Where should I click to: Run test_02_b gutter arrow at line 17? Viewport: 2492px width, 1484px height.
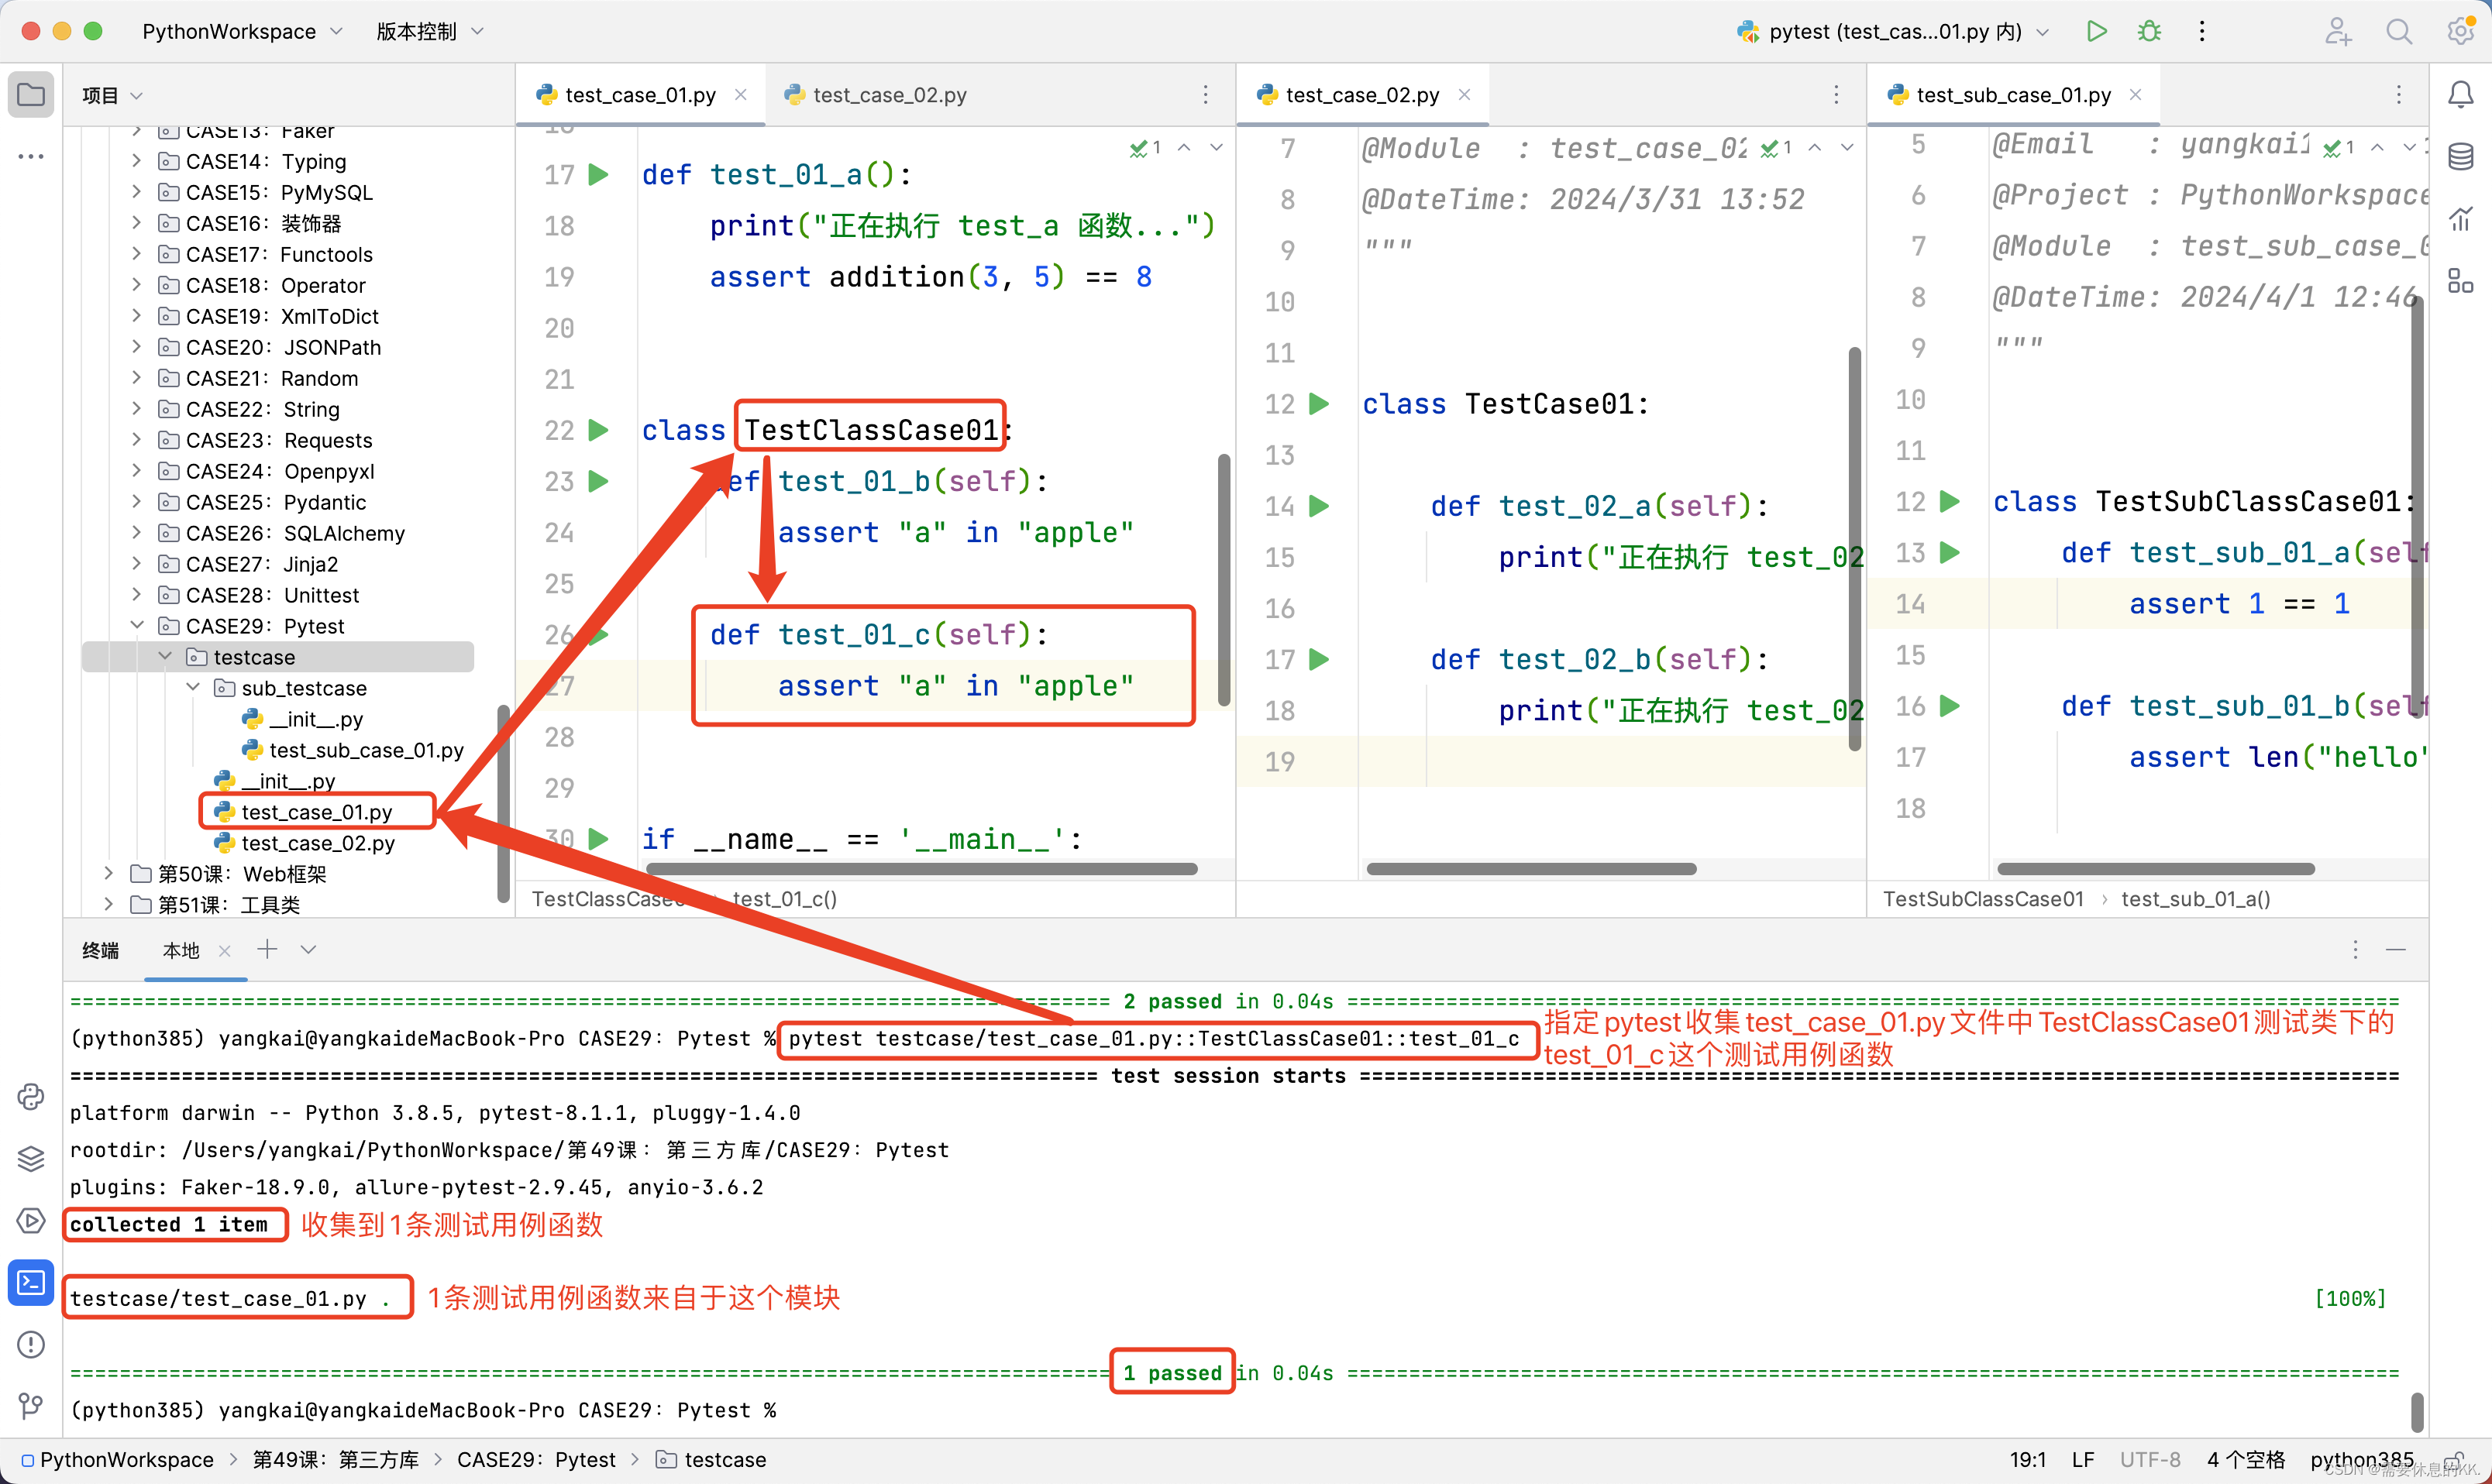(x=1320, y=660)
